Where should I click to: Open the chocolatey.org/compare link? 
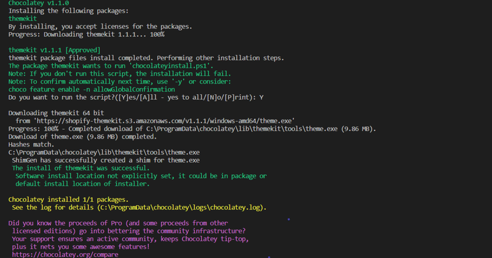pyautogui.click(x=65, y=254)
